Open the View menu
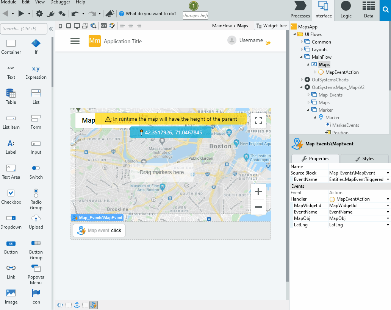 [40, 2]
